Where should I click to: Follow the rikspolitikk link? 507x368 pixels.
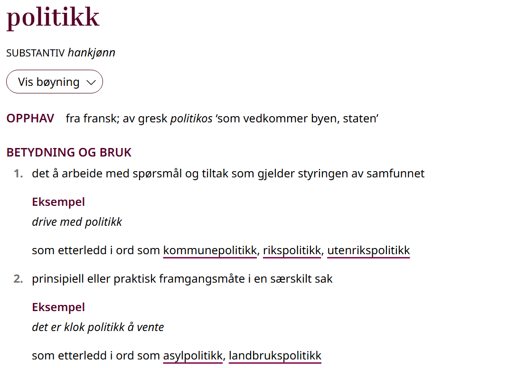[x=292, y=250]
